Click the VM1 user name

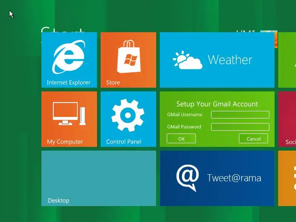point(246,31)
